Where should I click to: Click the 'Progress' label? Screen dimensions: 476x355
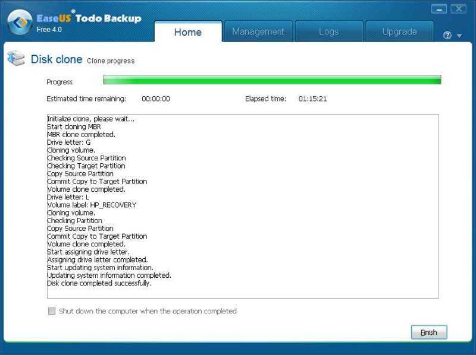(x=59, y=82)
